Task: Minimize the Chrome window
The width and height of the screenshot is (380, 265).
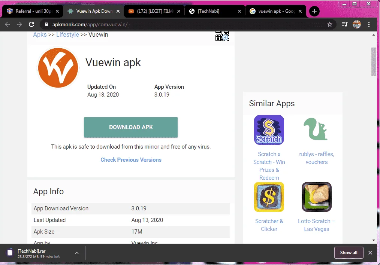Action: click(x=344, y=4)
